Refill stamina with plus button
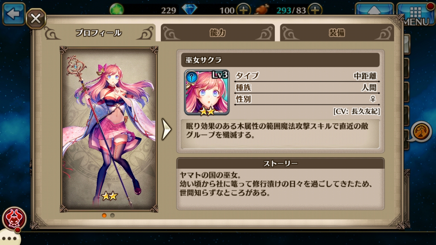436x245 pixels. pos(315,10)
